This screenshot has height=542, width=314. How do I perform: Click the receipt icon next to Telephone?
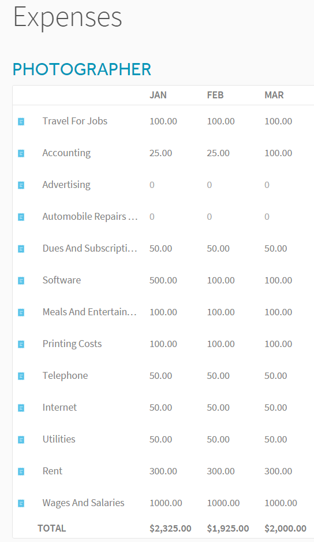pyautogui.click(x=21, y=376)
